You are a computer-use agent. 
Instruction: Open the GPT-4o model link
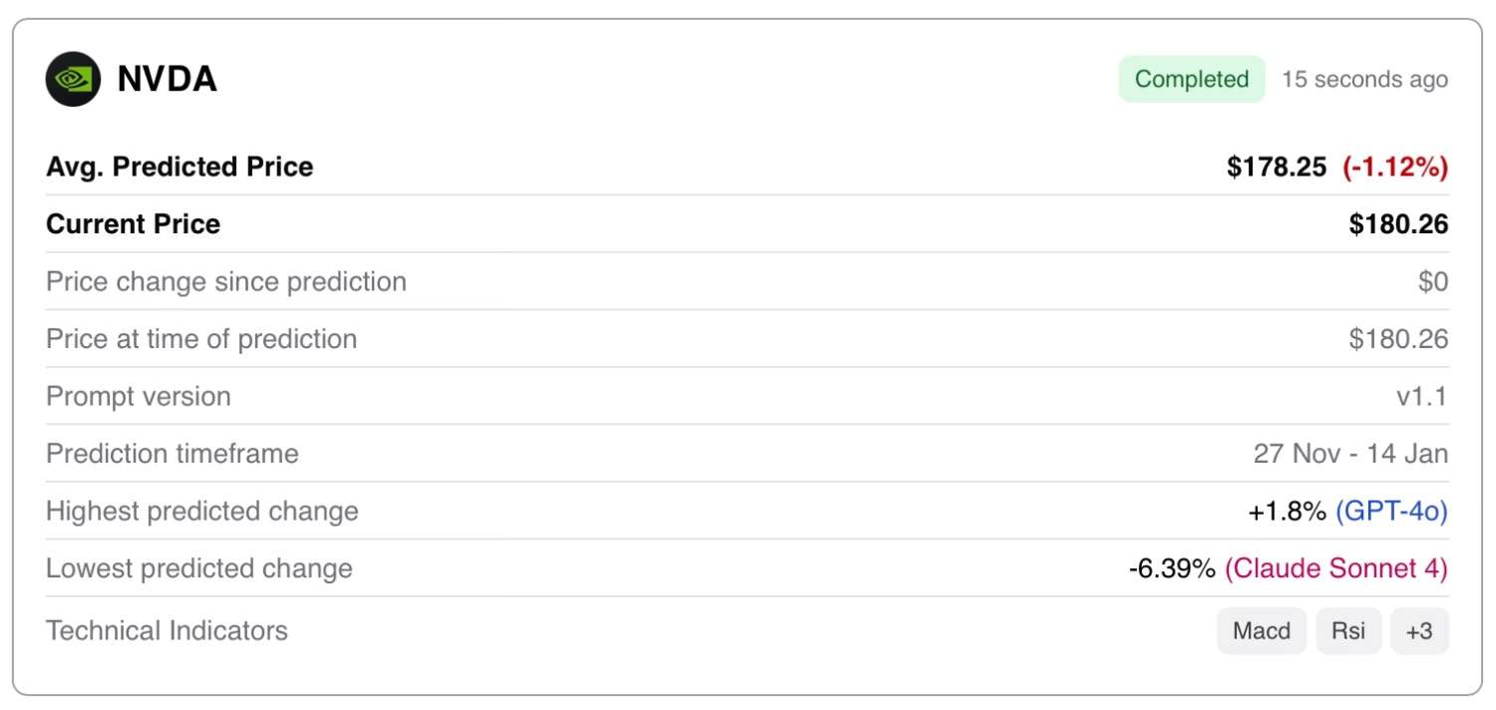[1390, 512]
